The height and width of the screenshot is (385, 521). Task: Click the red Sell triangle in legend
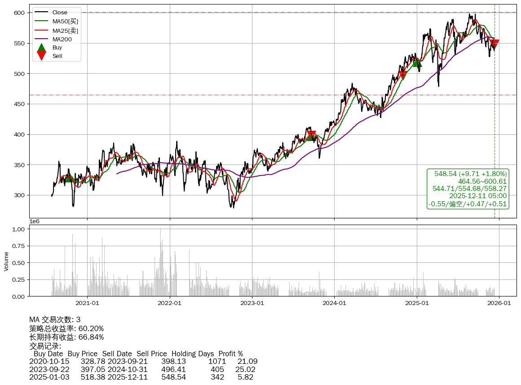coord(41,56)
